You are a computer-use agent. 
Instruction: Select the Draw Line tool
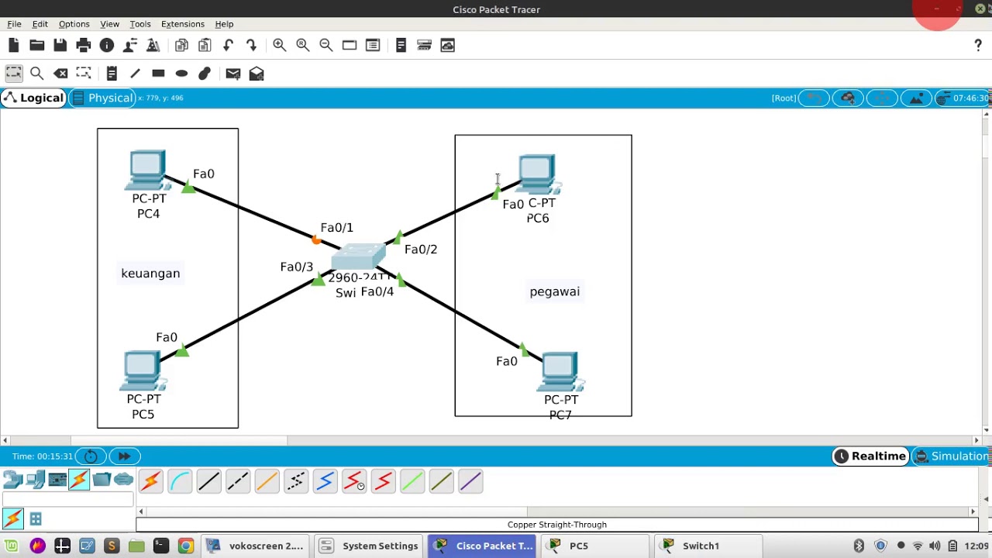point(135,74)
